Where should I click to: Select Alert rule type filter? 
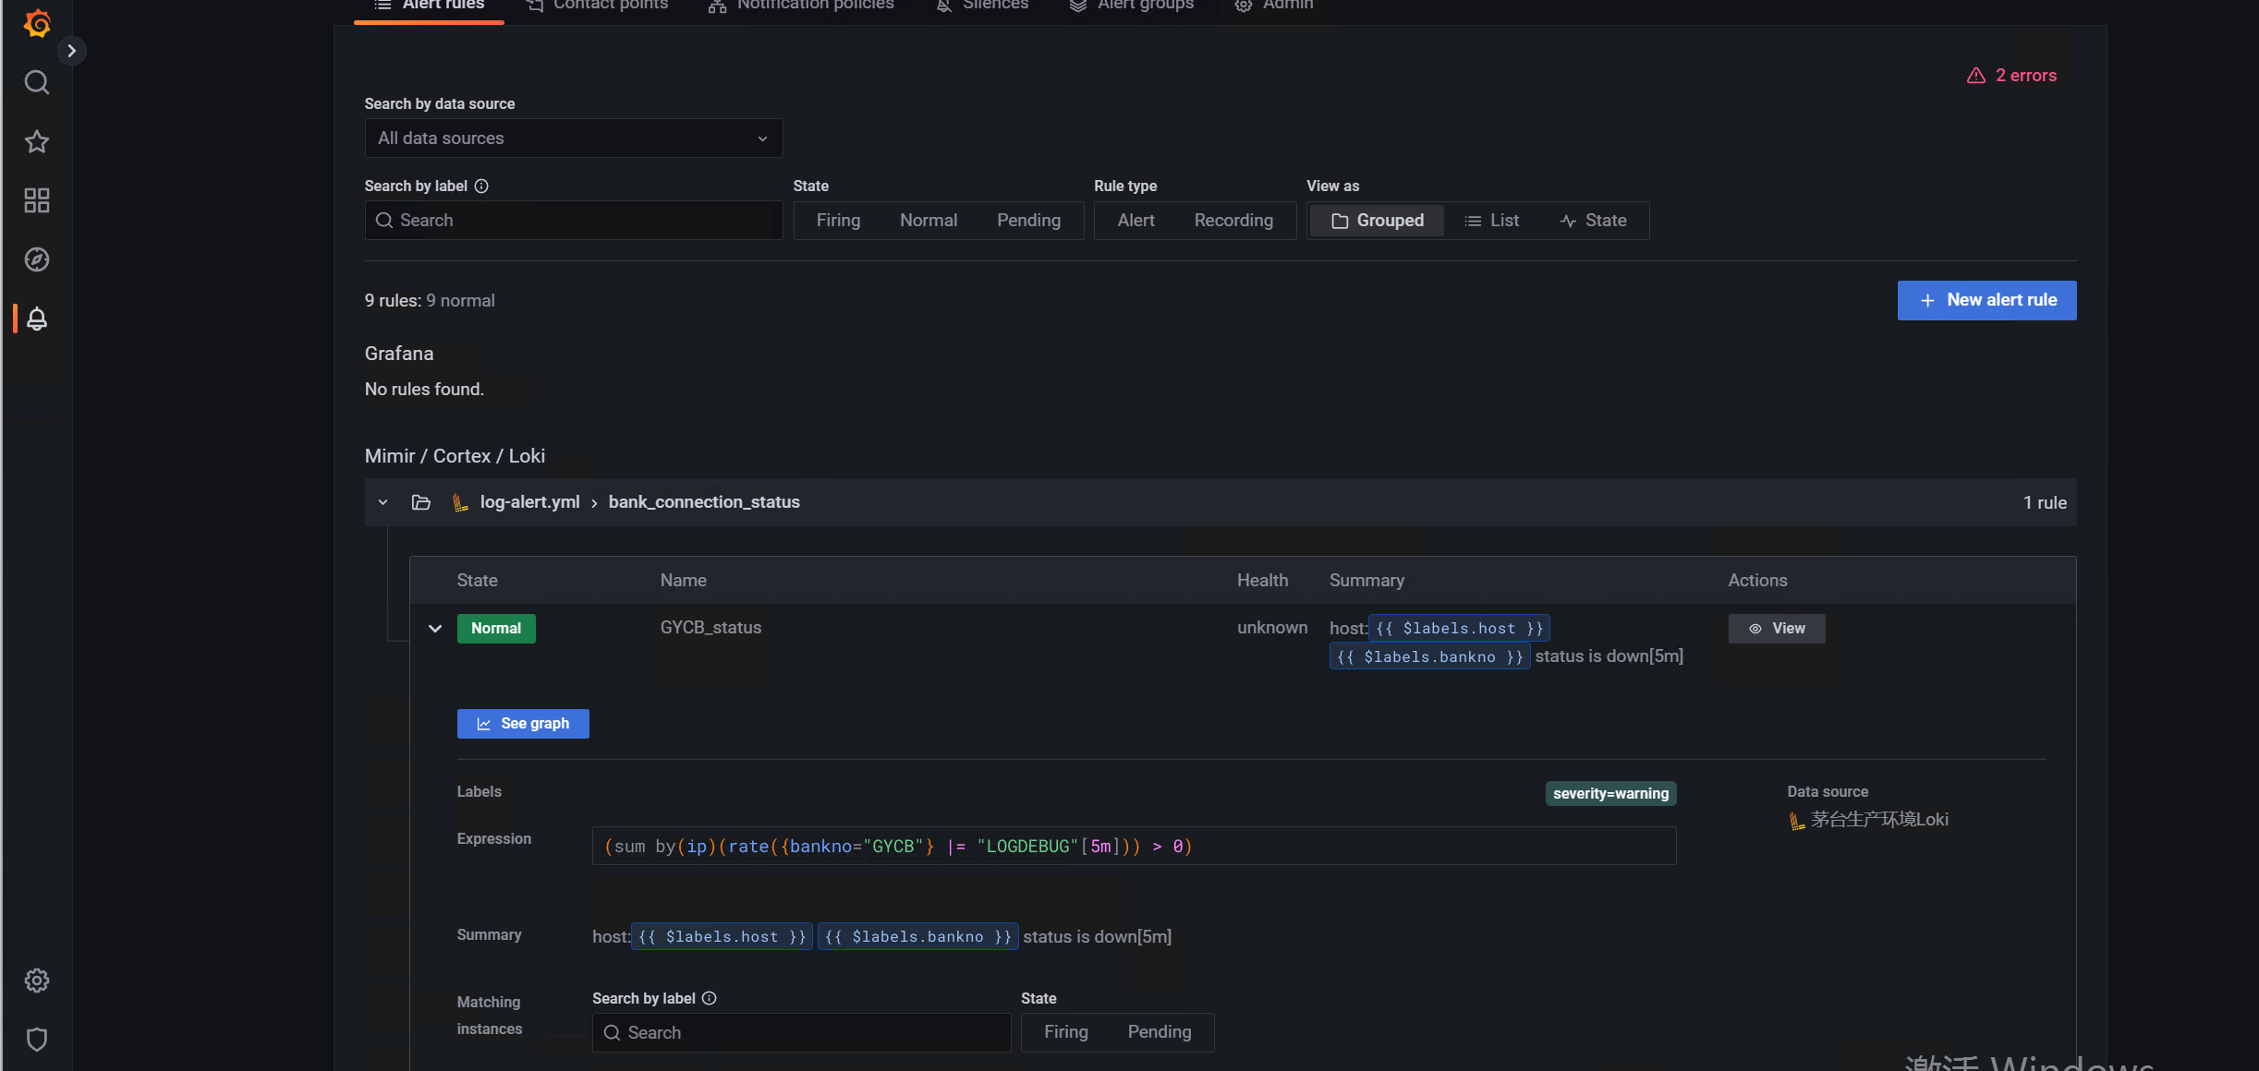click(1136, 221)
